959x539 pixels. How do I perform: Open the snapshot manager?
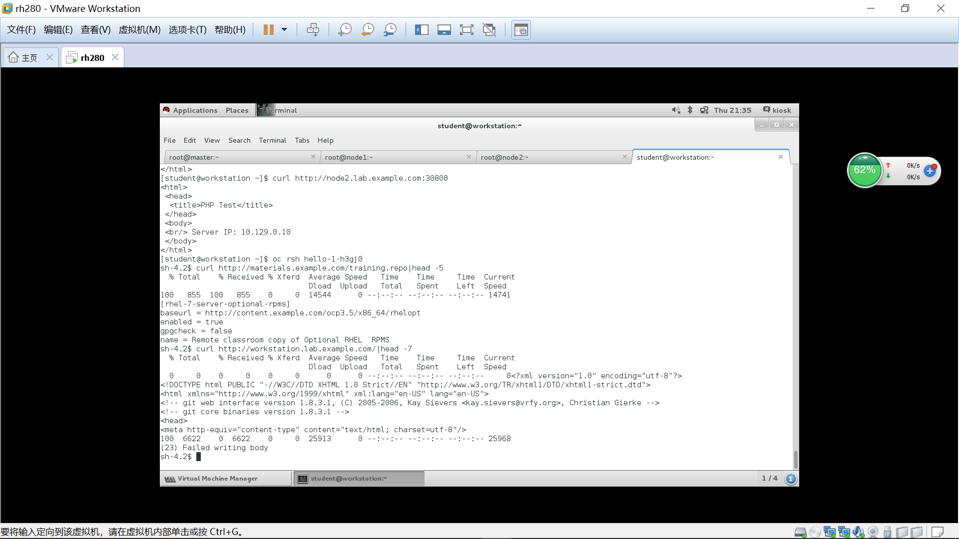390,30
